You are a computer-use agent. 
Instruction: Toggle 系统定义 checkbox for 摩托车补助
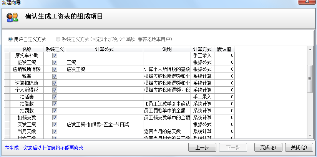point(55,56)
